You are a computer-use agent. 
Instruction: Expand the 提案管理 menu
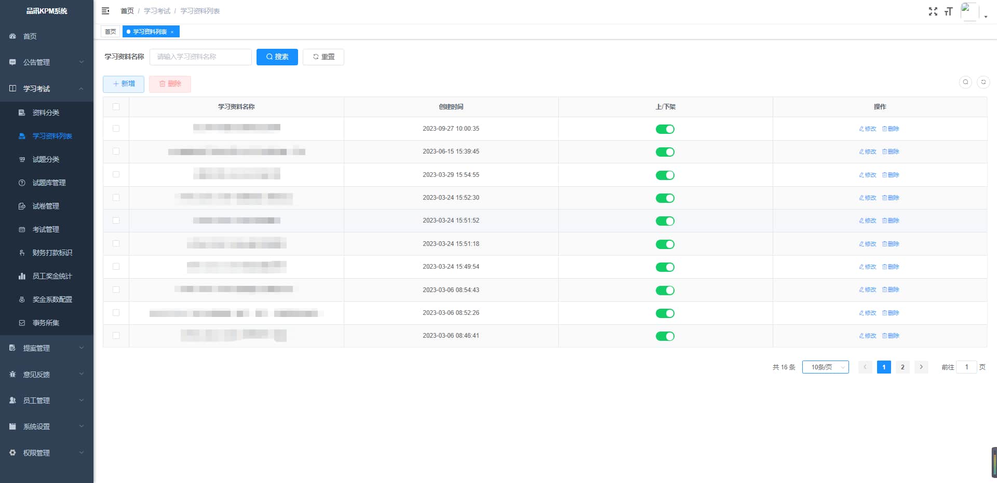click(47, 348)
